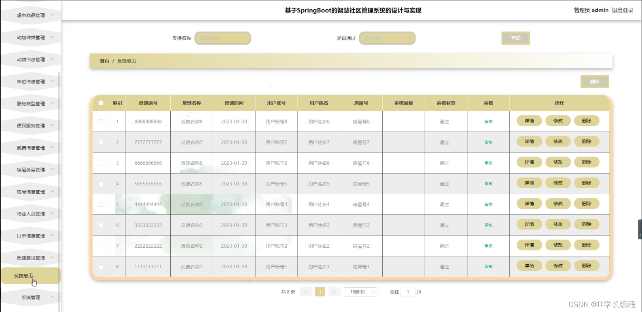
Task: Open 房屋信息管理 sidebar menu
Action: [31, 192]
